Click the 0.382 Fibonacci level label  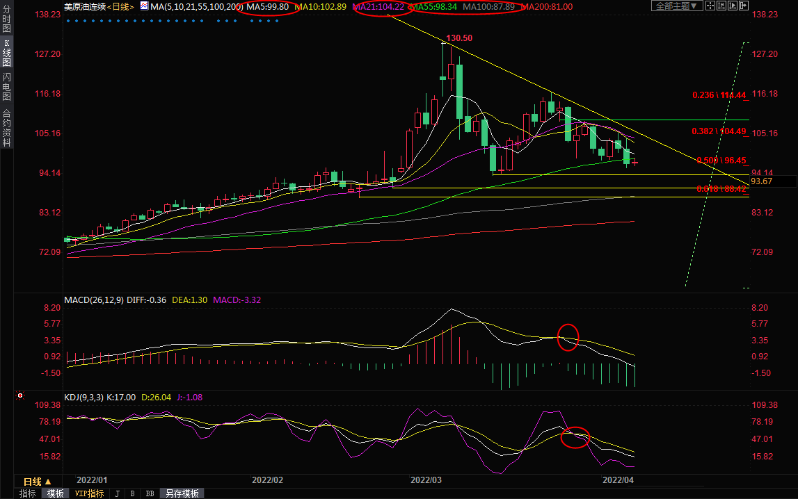(719, 131)
